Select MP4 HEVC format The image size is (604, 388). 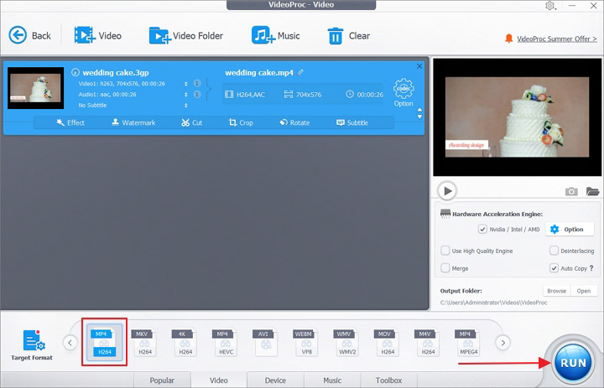(226, 342)
